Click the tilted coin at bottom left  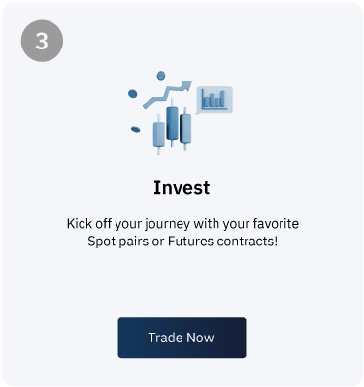point(135,129)
